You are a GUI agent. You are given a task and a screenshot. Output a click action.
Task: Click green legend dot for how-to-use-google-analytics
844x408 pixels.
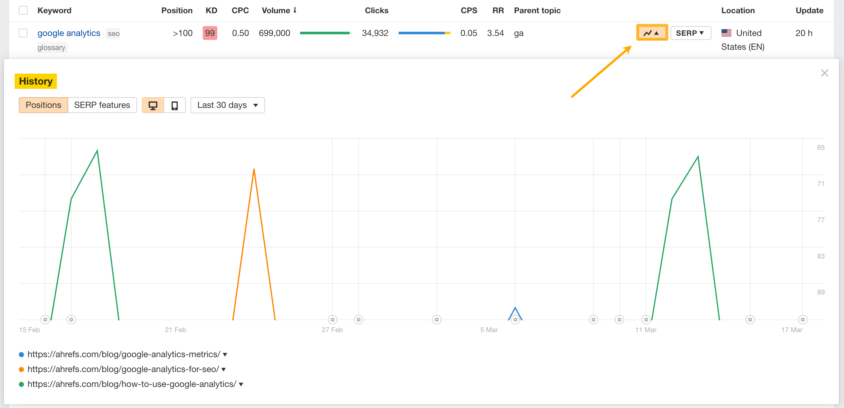[x=21, y=384]
